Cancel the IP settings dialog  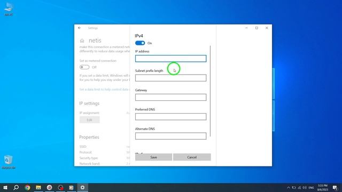click(x=192, y=157)
